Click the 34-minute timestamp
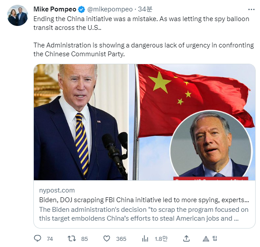 tap(145, 9)
